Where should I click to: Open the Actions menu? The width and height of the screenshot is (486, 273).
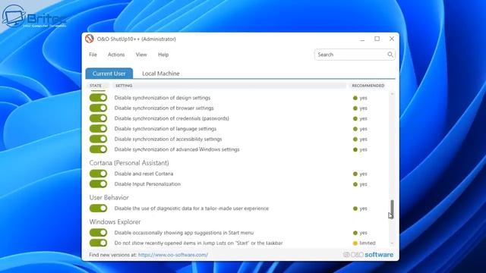(x=116, y=55)
